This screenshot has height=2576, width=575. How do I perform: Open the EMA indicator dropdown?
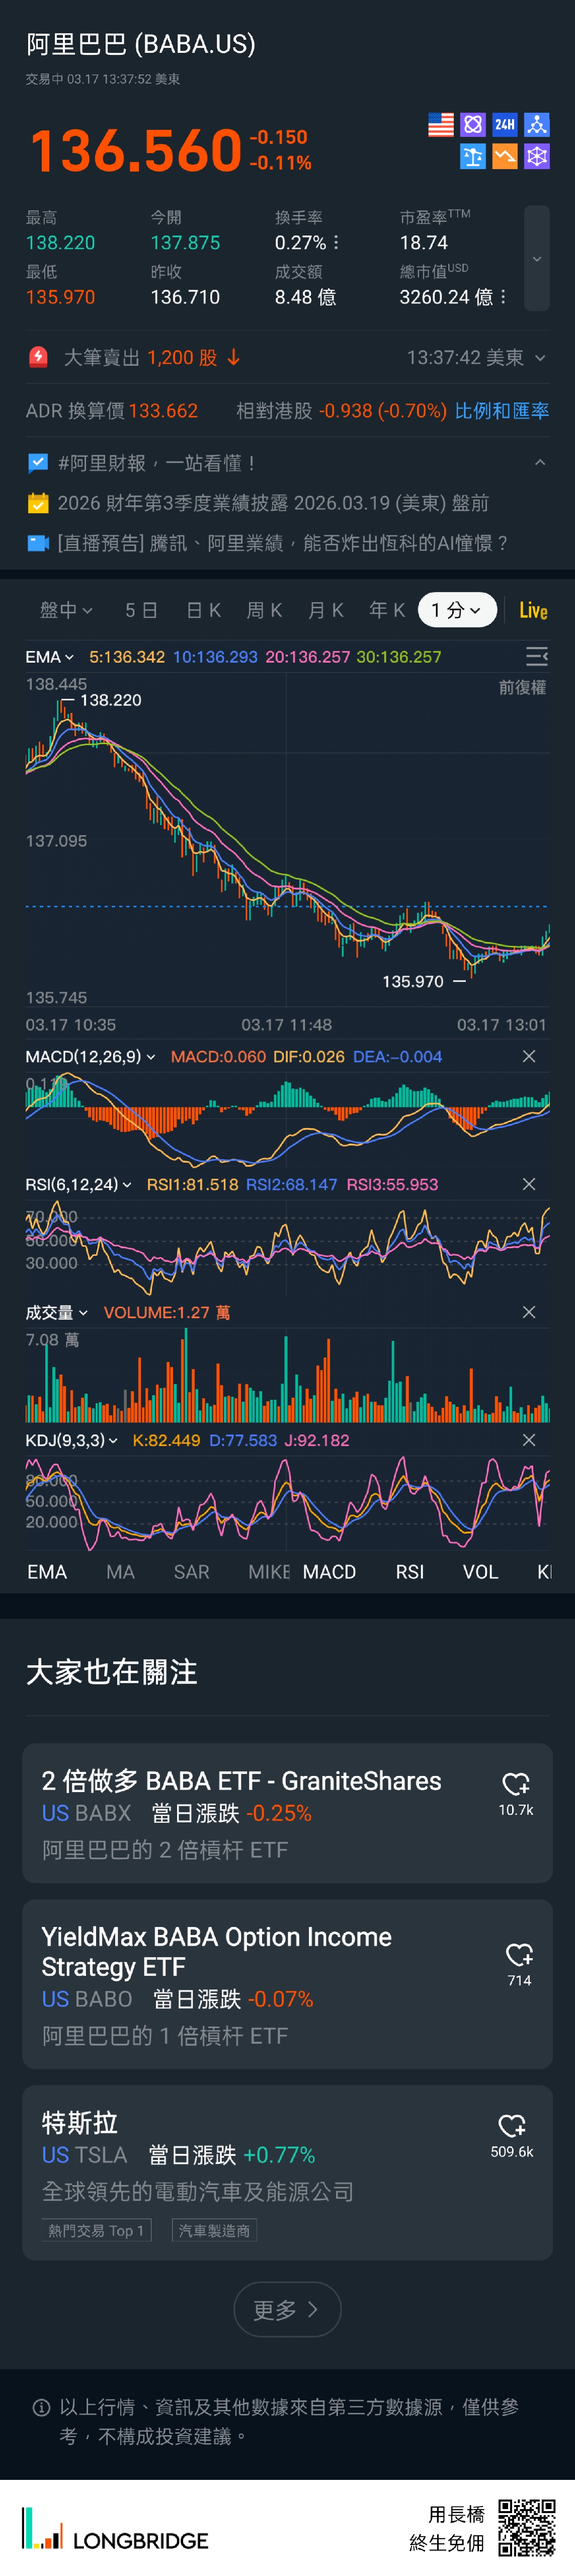point(49,656)
